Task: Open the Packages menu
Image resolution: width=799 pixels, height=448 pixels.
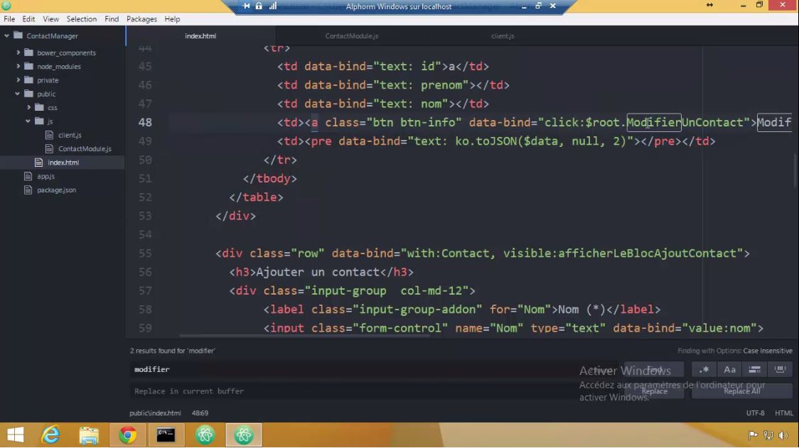Action: (x=141, y=19)
